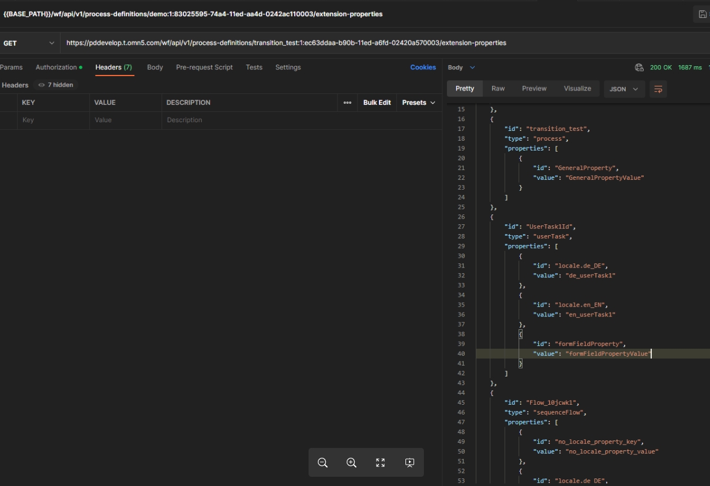The image size is (710, 486).
Task: Open the Cookies link
Action: click(423, 67)
